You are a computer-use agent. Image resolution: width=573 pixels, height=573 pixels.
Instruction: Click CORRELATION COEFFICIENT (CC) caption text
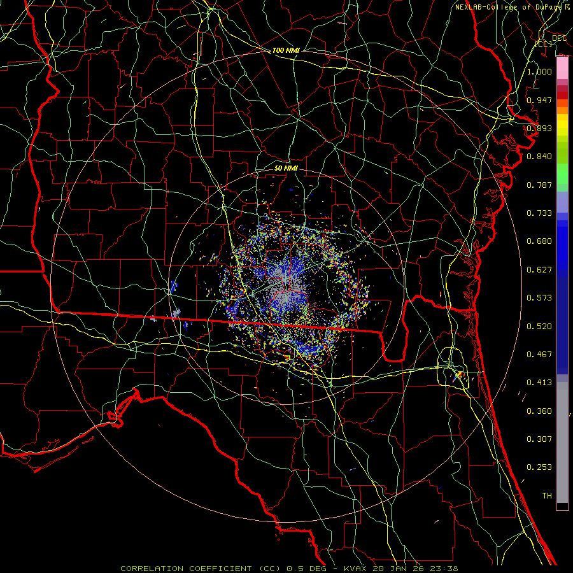(x=201, y=569)
